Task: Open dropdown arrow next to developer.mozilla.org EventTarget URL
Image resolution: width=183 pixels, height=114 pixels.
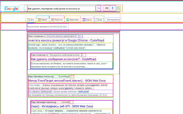Action: click(72, 77)
